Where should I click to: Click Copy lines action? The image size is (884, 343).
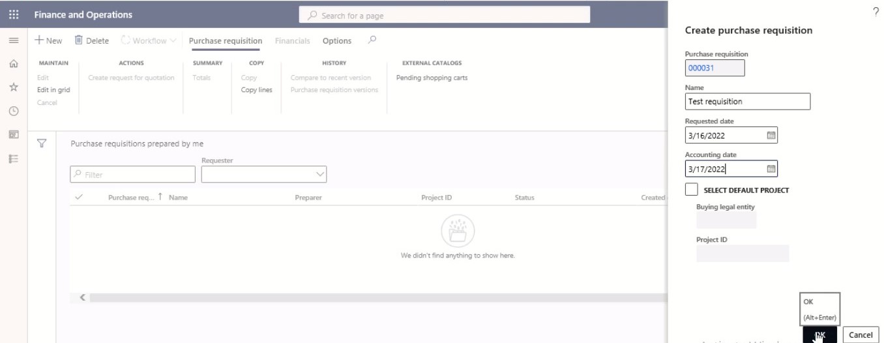pyautogui.click(x=257, y=90)
